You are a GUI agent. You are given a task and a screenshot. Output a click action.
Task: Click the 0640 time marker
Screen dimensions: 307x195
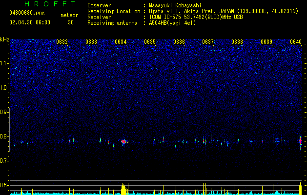coord(296,42)
